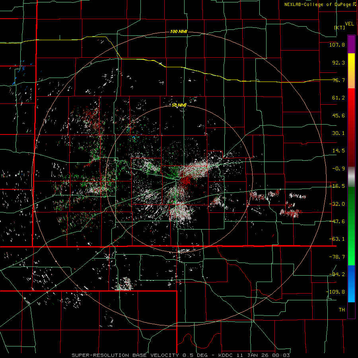Click the 92.3 velocity scale value
The image size is (358, 358).
pos(339,62)
